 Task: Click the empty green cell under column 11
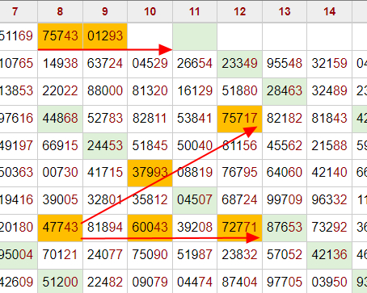pyautogui.click(x=195, y=36)
